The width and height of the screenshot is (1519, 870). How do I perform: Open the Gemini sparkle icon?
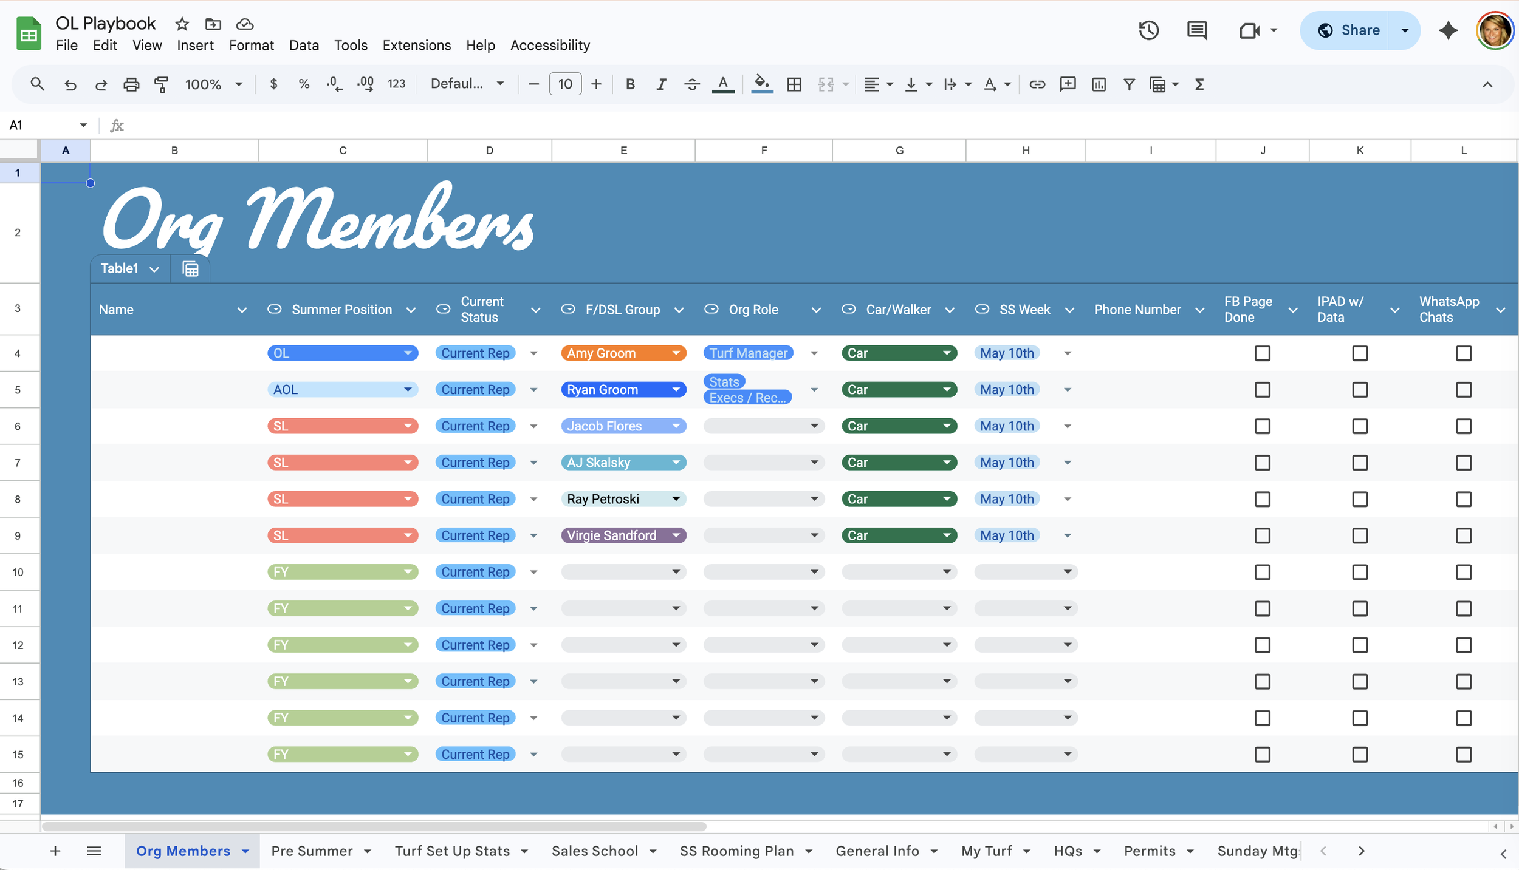(x=1448, y=30)
